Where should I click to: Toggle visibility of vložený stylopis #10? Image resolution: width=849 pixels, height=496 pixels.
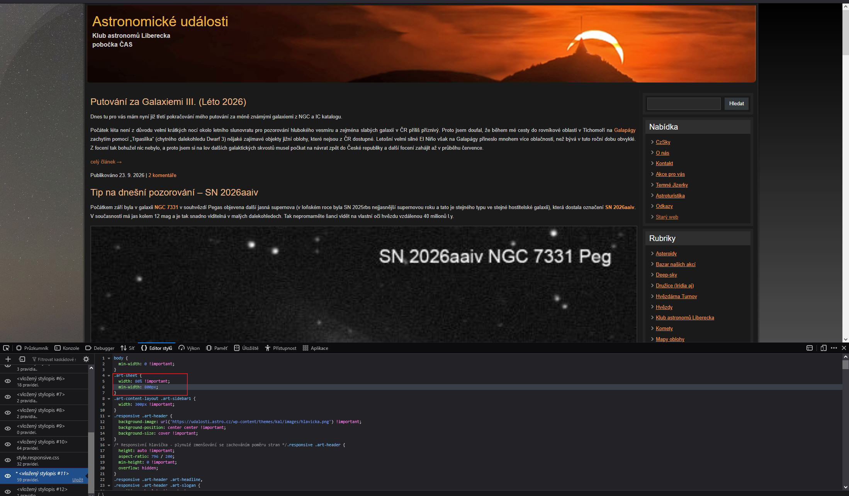(7, 444)
